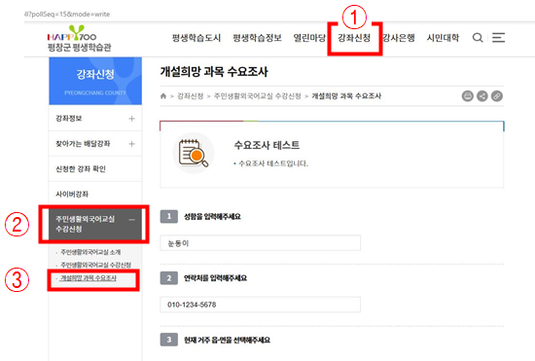Viewport: 535px width, 361px height.
Task: Open the 평생학습정보 top menu
Action: click(257, 38)
